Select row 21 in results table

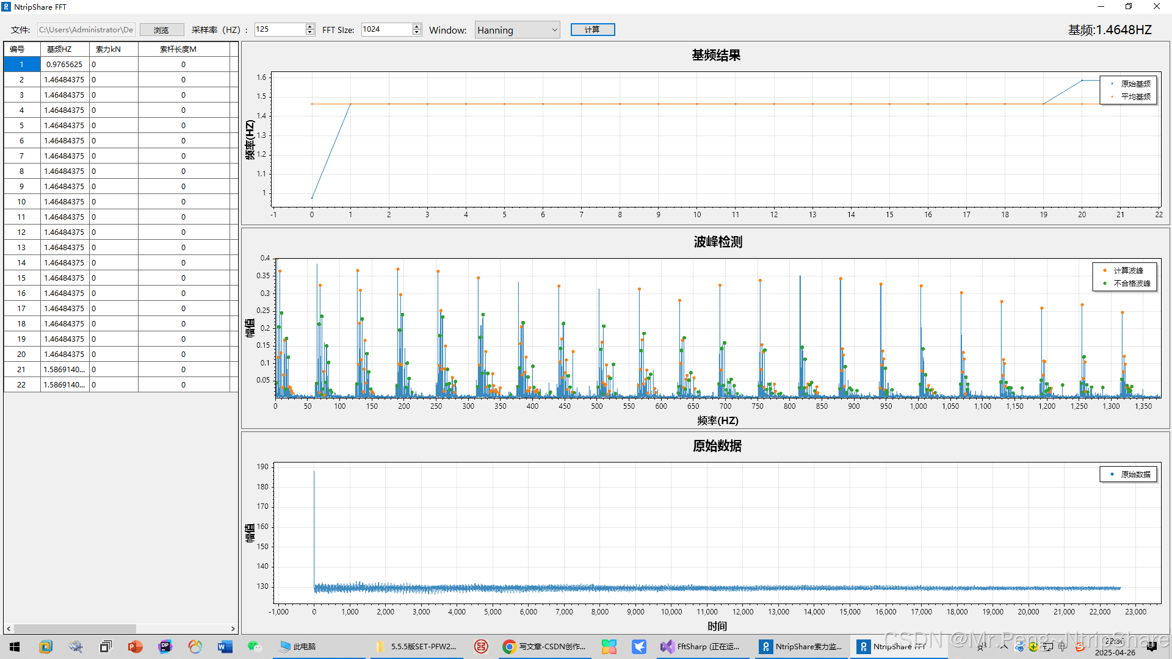point(21,370)
